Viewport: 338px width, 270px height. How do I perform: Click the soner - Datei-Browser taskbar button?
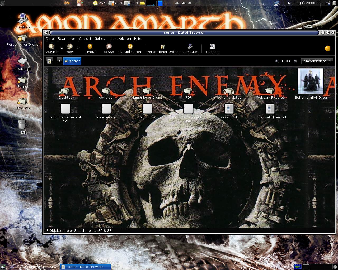85,267
